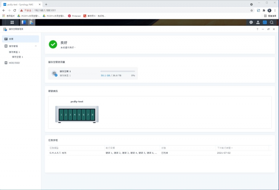The width and height of the screenshot is (279, 190).
Task: Select drive bay 1 on the NAS image
Action: [x=61, y=115]
